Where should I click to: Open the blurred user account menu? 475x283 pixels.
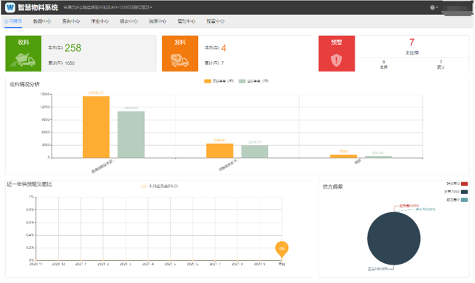457,8
